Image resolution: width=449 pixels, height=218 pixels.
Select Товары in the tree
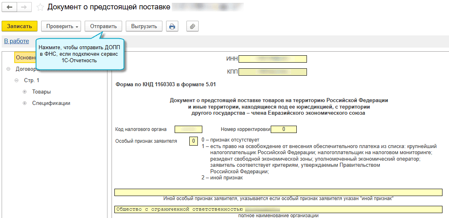(42, 92)
